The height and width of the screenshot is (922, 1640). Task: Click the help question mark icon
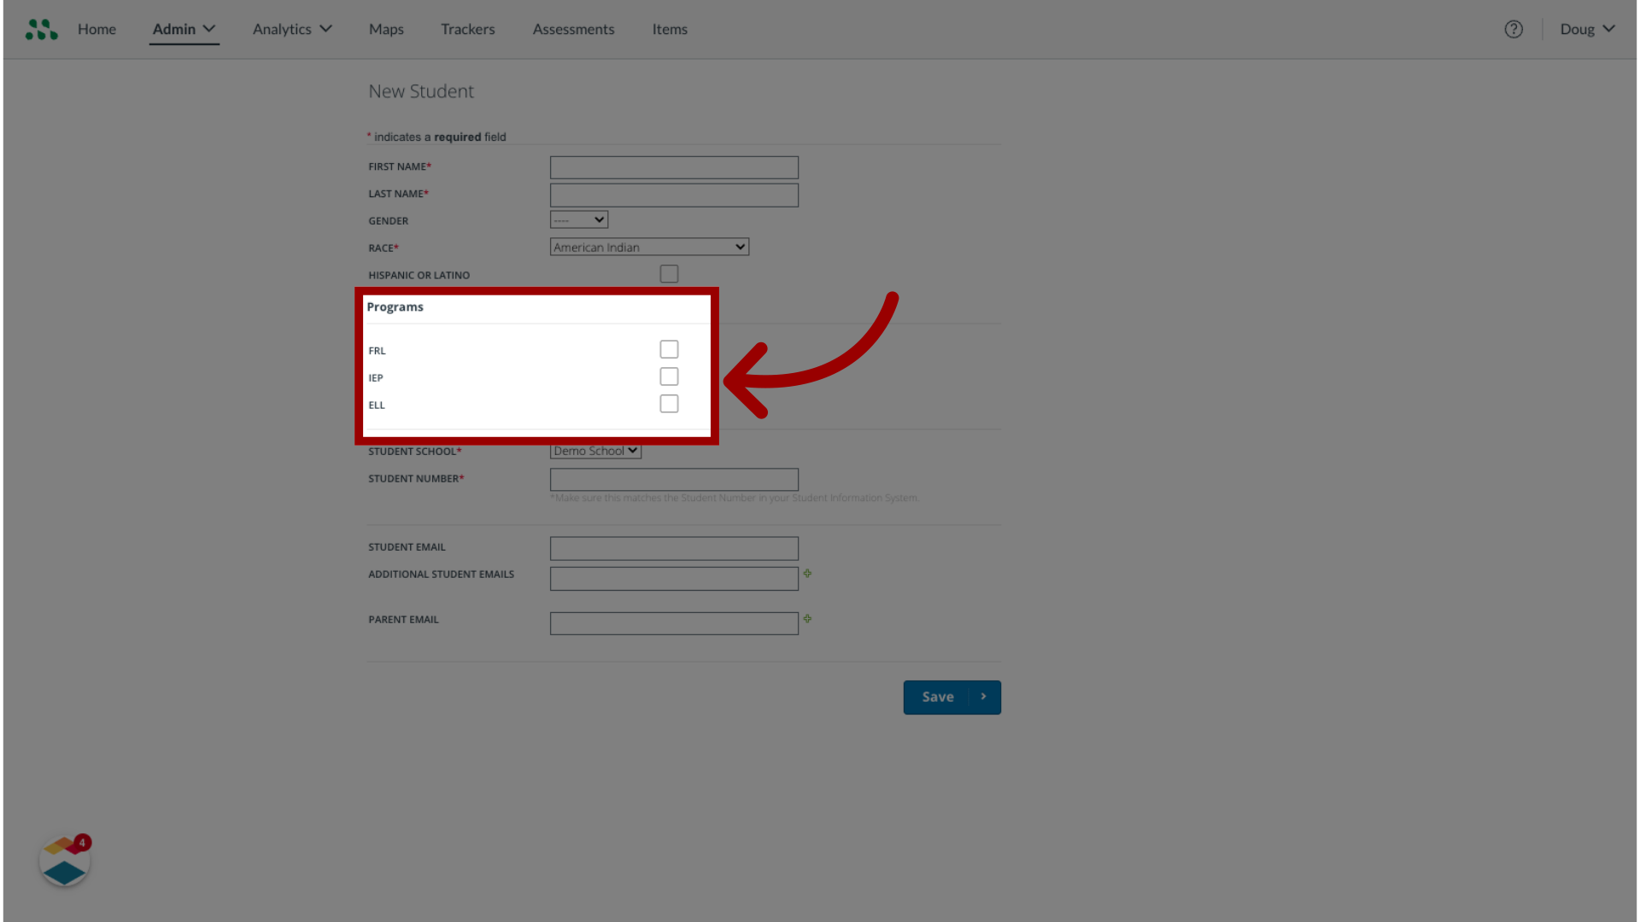1514,29
